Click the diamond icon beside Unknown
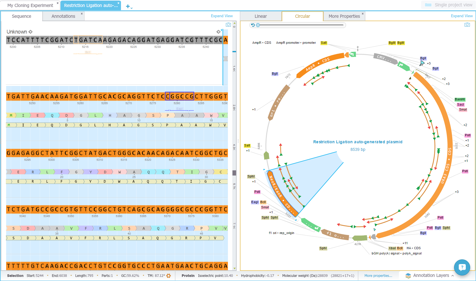The image size is (476, 281). (x=30, y=32)
